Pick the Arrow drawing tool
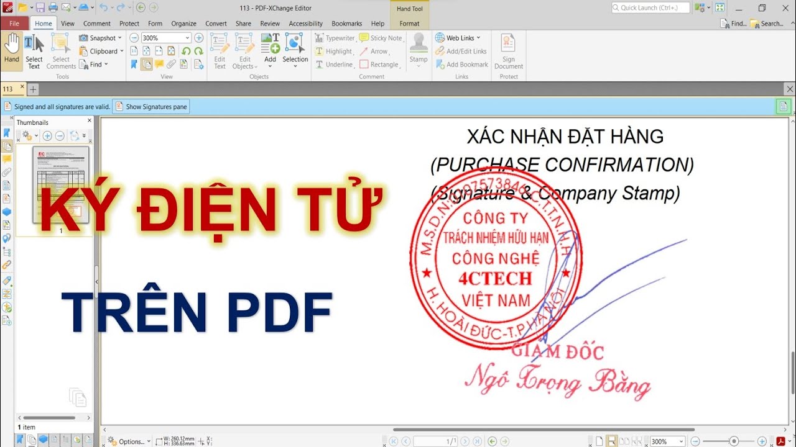 point(374,52)
